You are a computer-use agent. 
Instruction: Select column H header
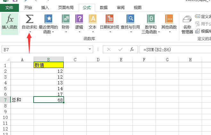tap(190, 59)
